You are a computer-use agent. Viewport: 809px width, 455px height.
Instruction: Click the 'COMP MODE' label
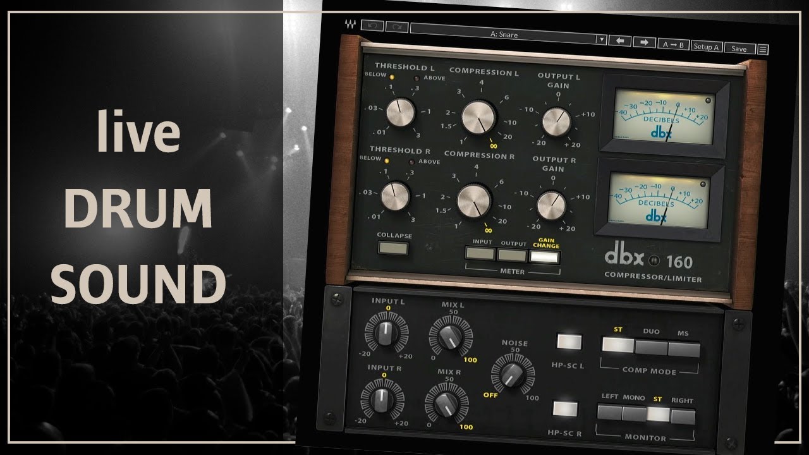(x=649, y=372)
